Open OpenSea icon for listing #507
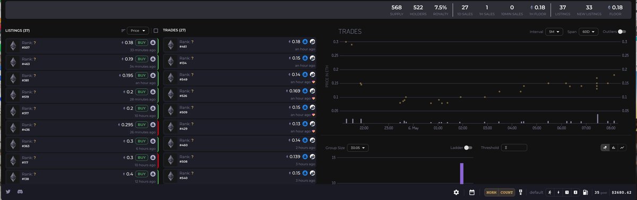Image resolution: width=637 pixels, height=200 pixels. point(153,42)
